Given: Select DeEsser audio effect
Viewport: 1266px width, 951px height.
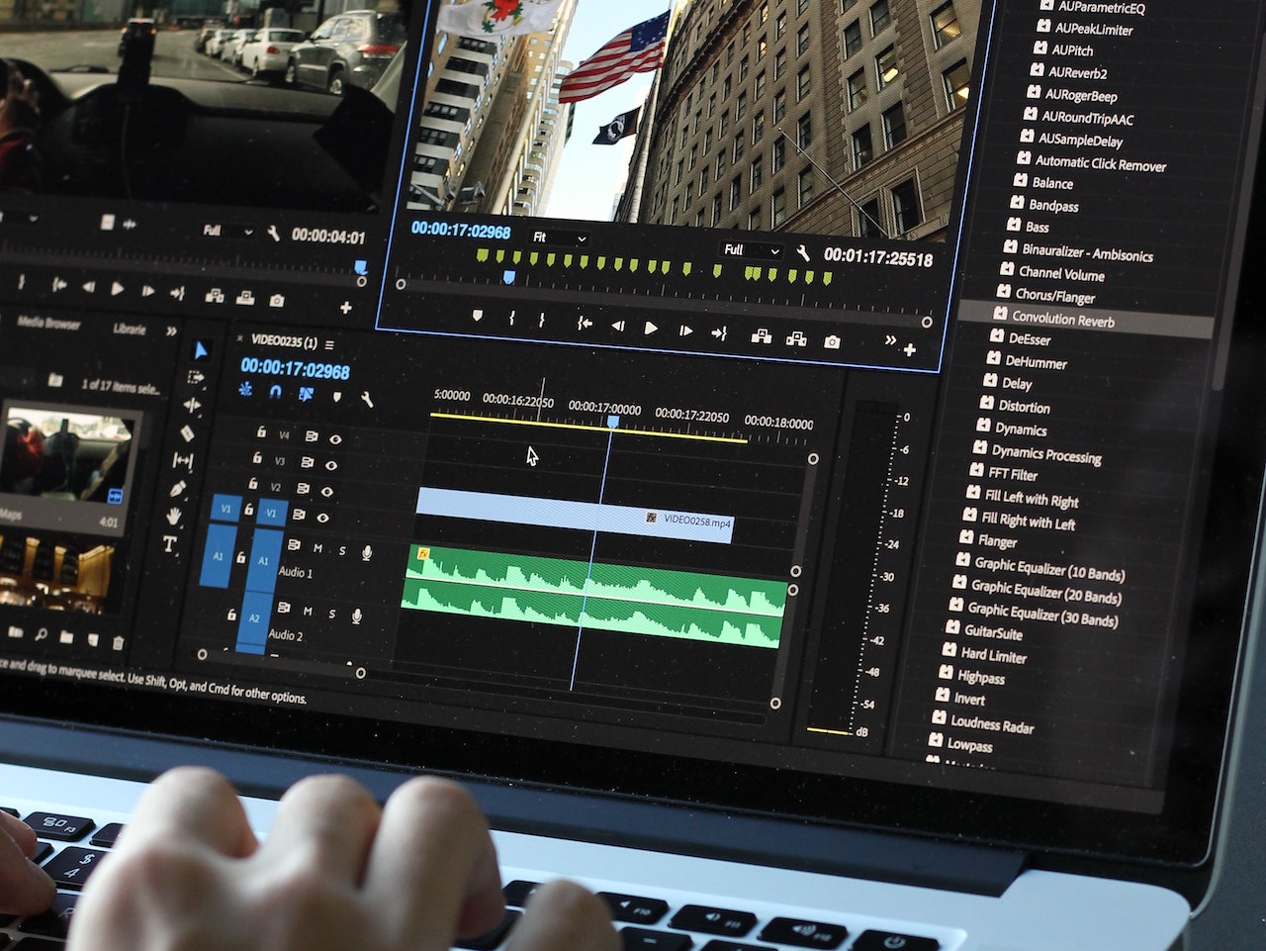Looking at the screenshot, I should [x=1030, y=338].
